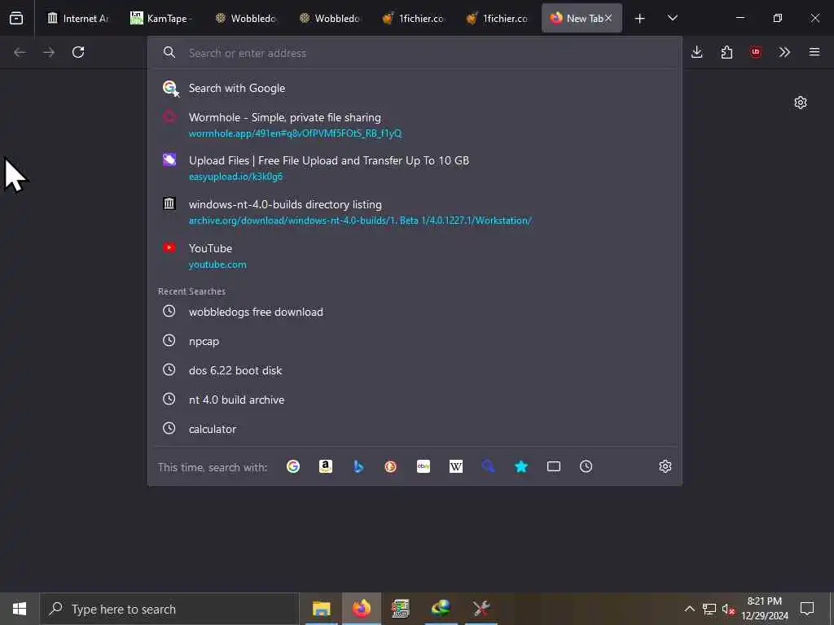The height and width of the screenshot is (625, 834).
Task: Open new tab page personalize gear
Action: (x=801, y=103)
